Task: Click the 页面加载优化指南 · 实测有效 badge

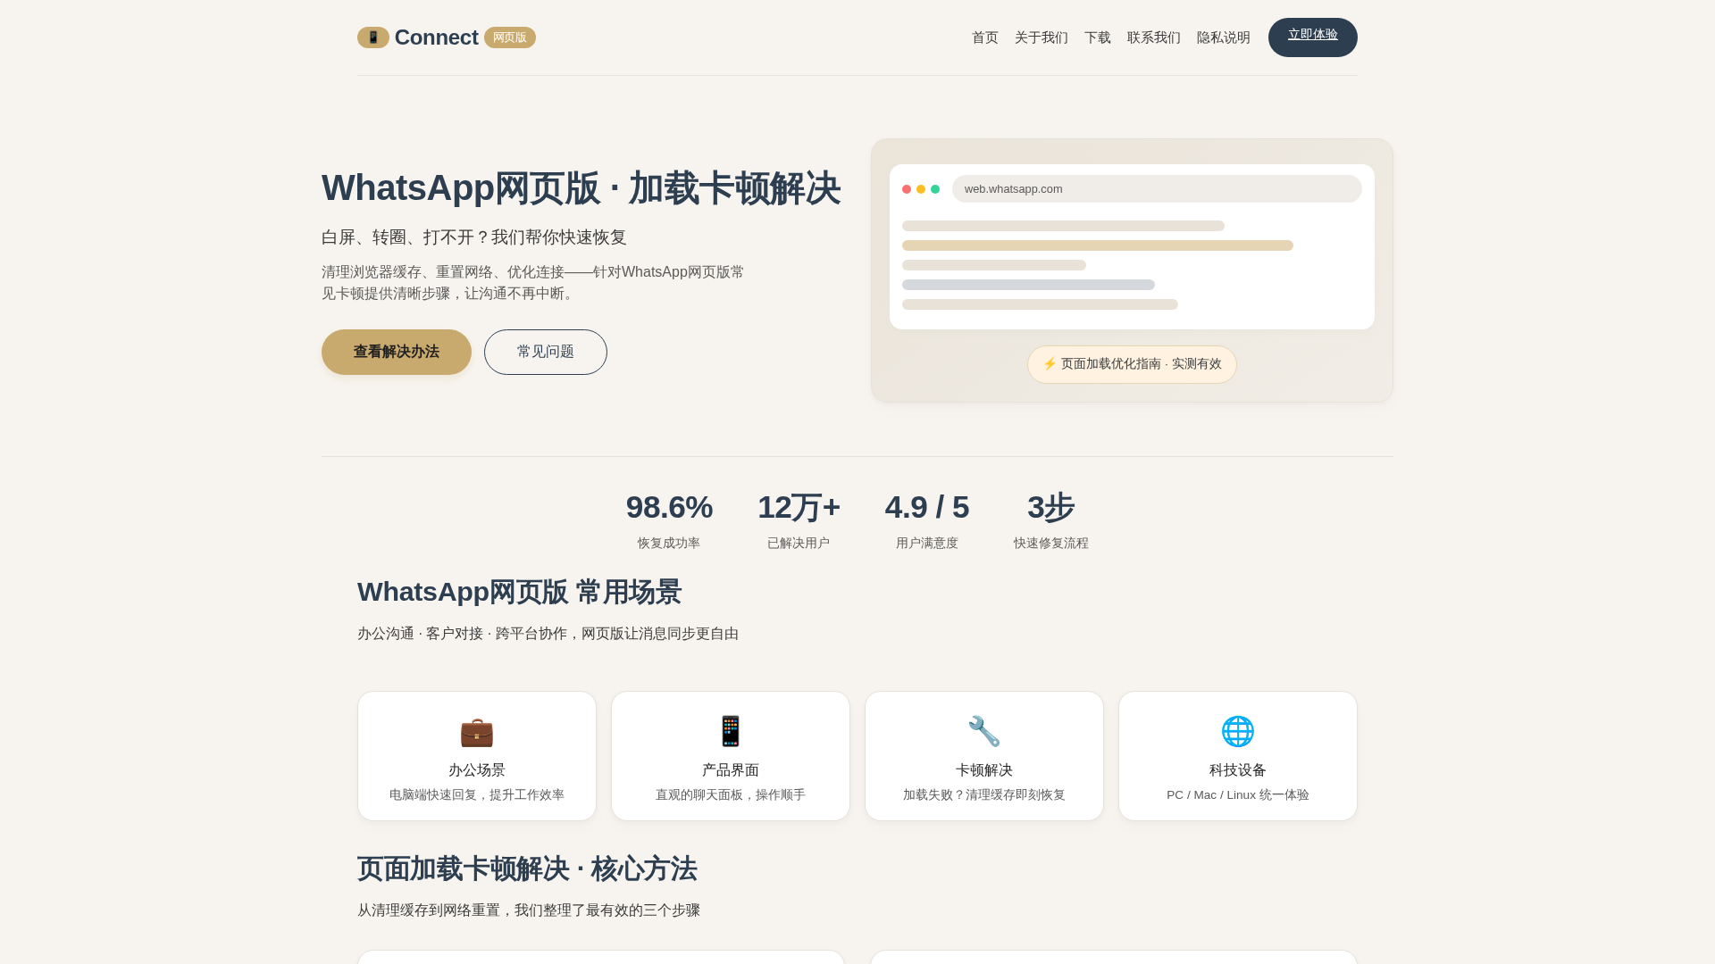Action: 1132,364
